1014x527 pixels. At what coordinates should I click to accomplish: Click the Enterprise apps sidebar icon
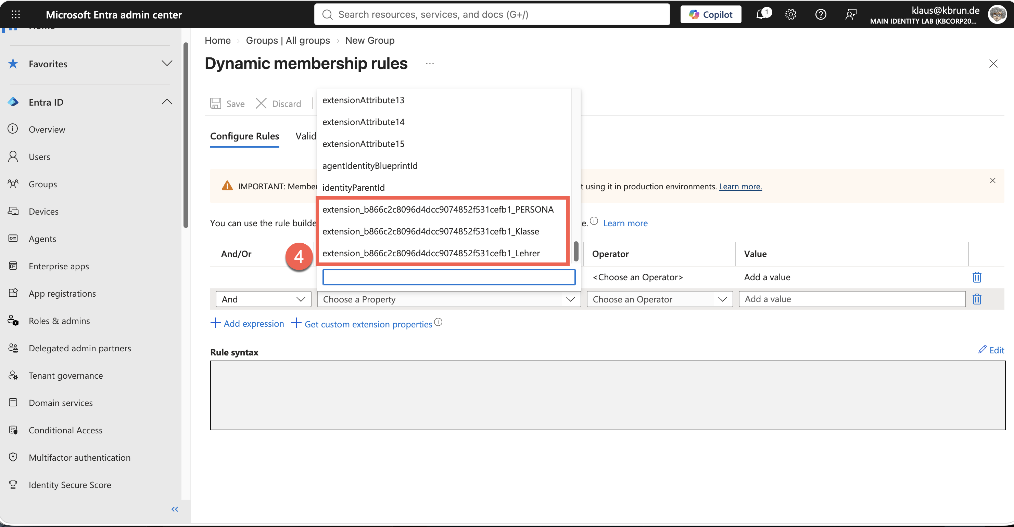point(13,266)
